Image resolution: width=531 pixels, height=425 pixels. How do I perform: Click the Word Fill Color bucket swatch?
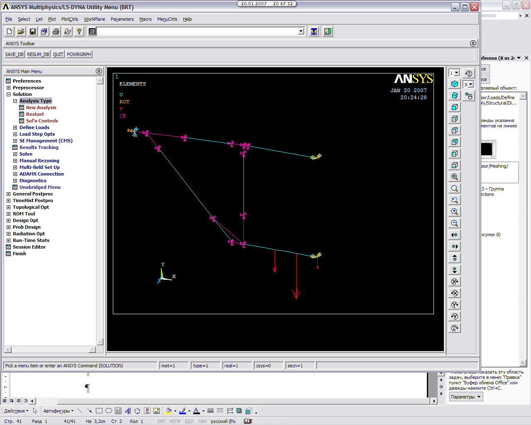click(168, 411)
